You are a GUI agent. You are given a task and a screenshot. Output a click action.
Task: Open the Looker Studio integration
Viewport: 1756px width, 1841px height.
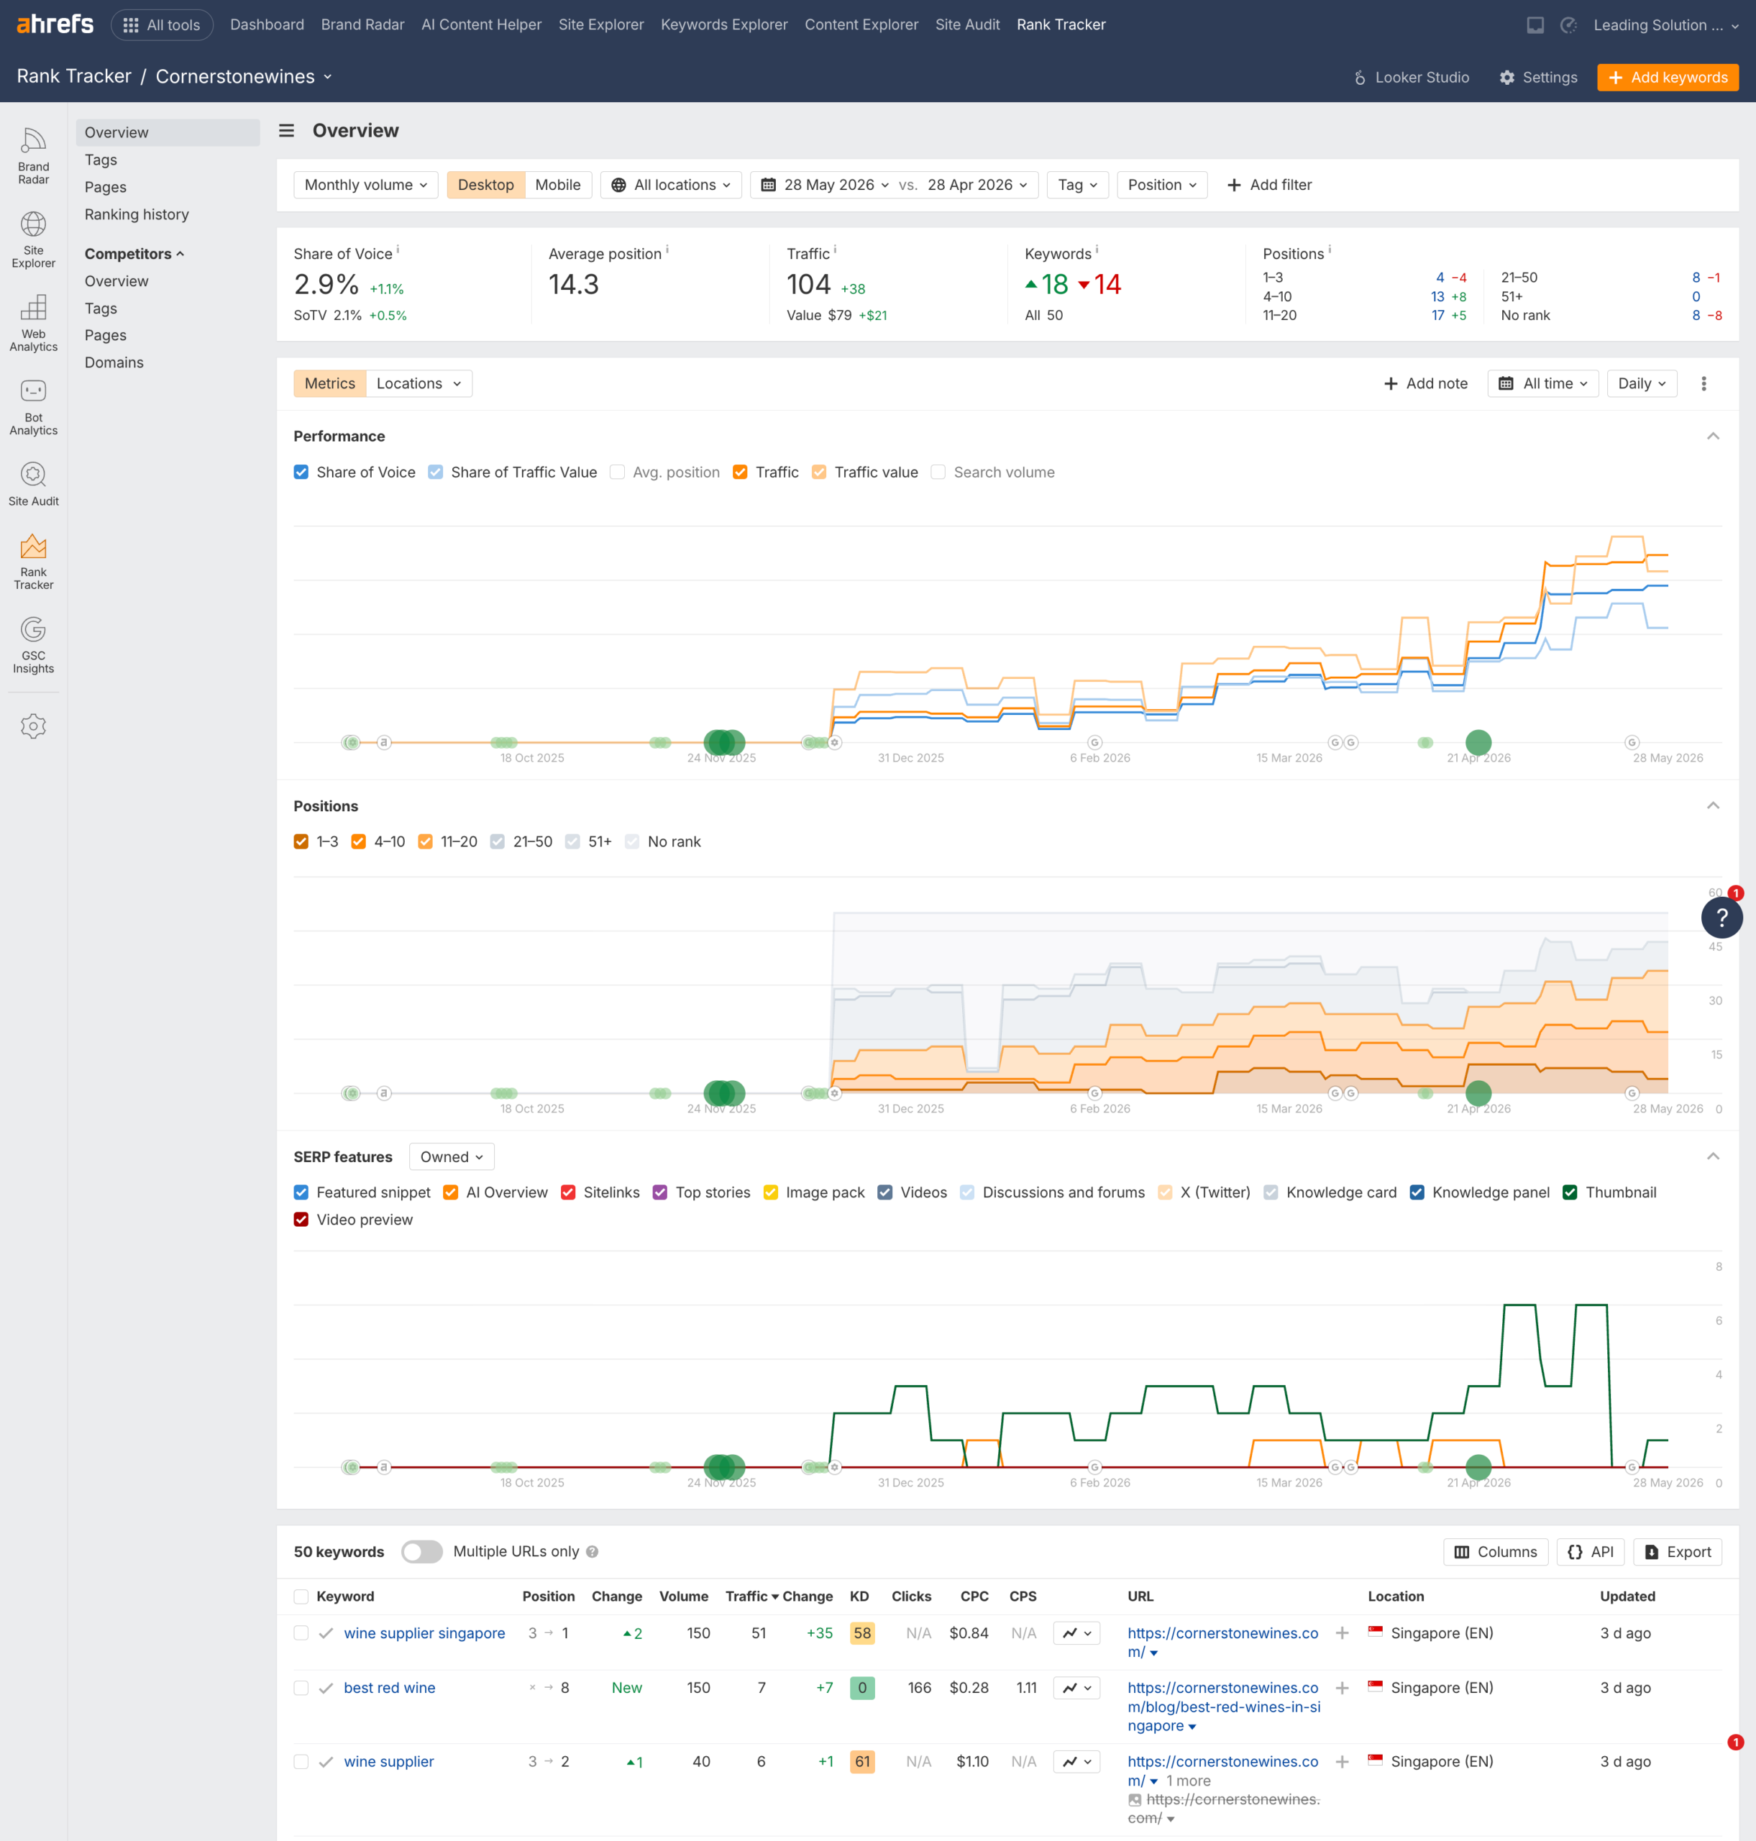(x=1411, y=78)
